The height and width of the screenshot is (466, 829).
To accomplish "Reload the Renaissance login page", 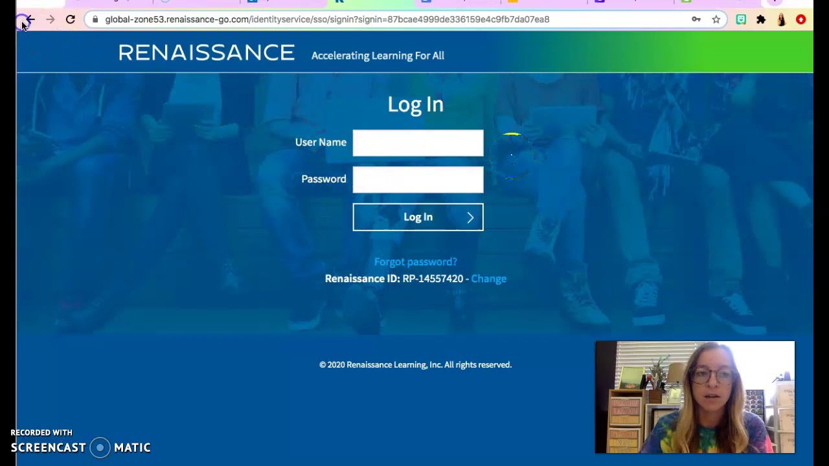I will coord(70,19).
